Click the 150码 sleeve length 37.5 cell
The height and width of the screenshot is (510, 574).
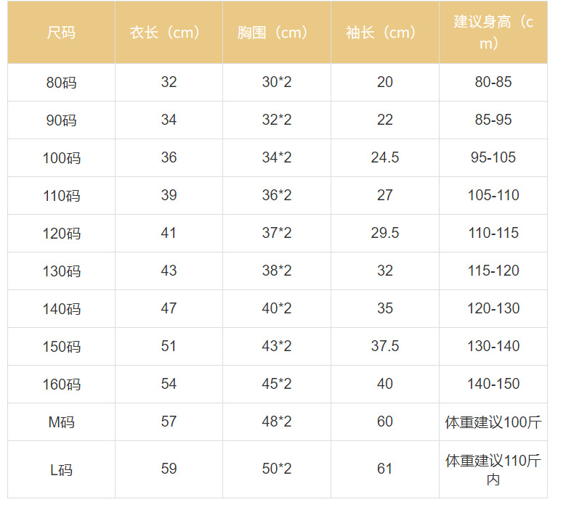[384, 346]
